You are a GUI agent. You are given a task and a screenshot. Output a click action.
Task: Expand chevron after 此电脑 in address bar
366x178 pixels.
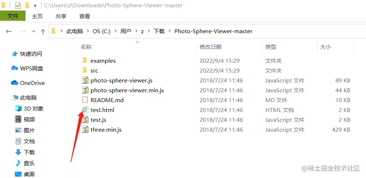coord(88,31)
